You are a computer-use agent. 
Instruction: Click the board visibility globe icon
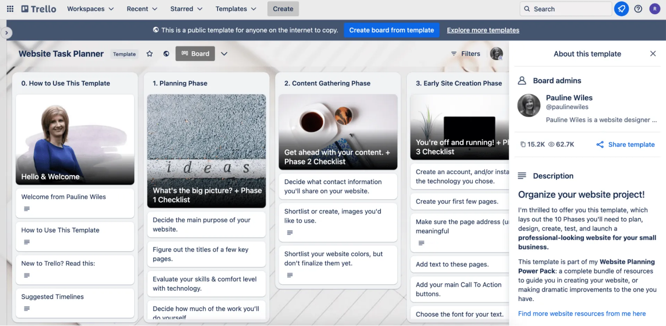point(166,54)
